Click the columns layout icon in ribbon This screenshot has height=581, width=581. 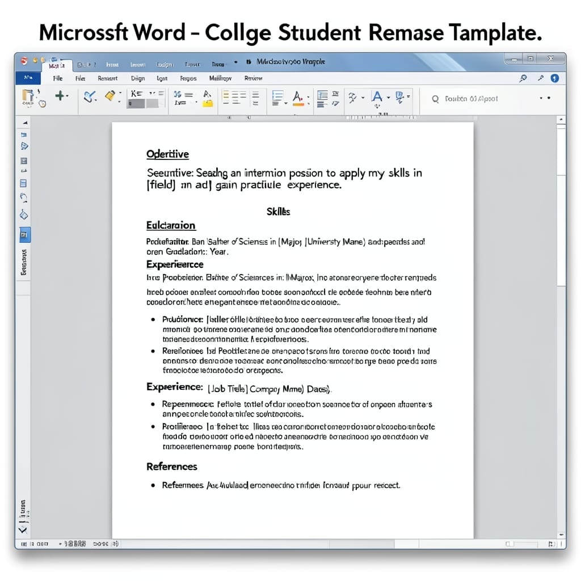(322, 99)
